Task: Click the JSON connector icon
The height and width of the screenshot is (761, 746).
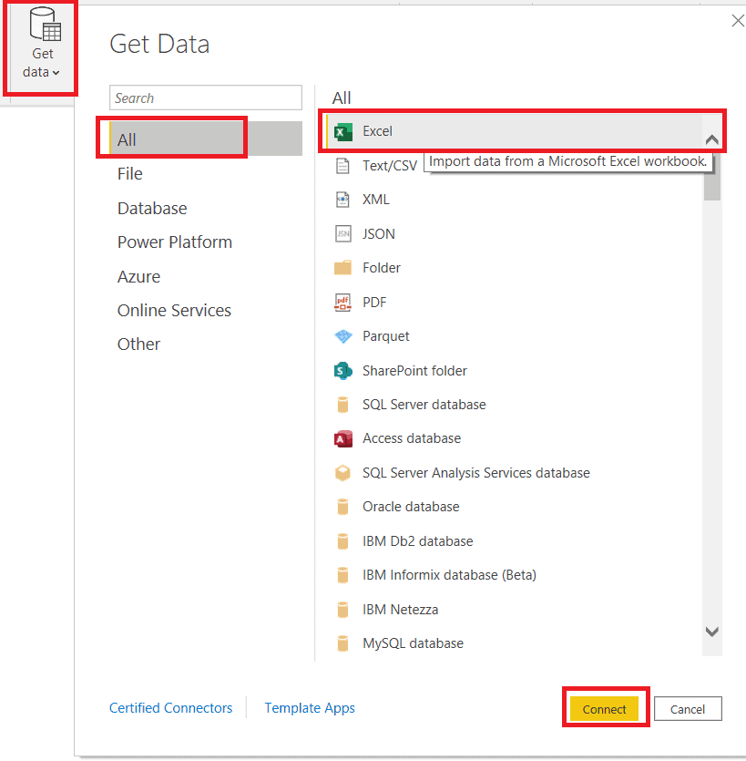Action: 343,233
